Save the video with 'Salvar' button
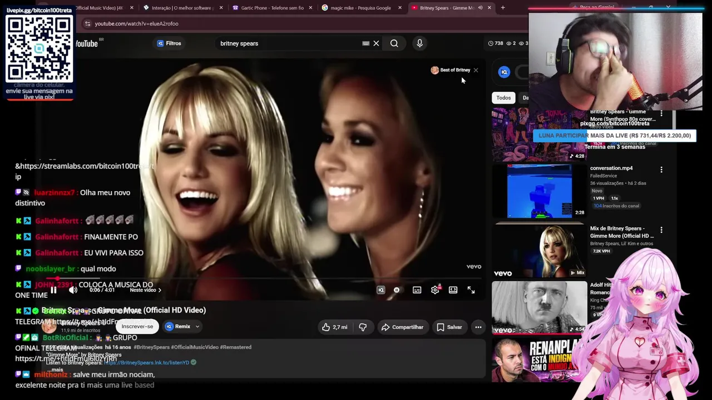The width and height of the screenshot is (712, 400). pos(449,327)
